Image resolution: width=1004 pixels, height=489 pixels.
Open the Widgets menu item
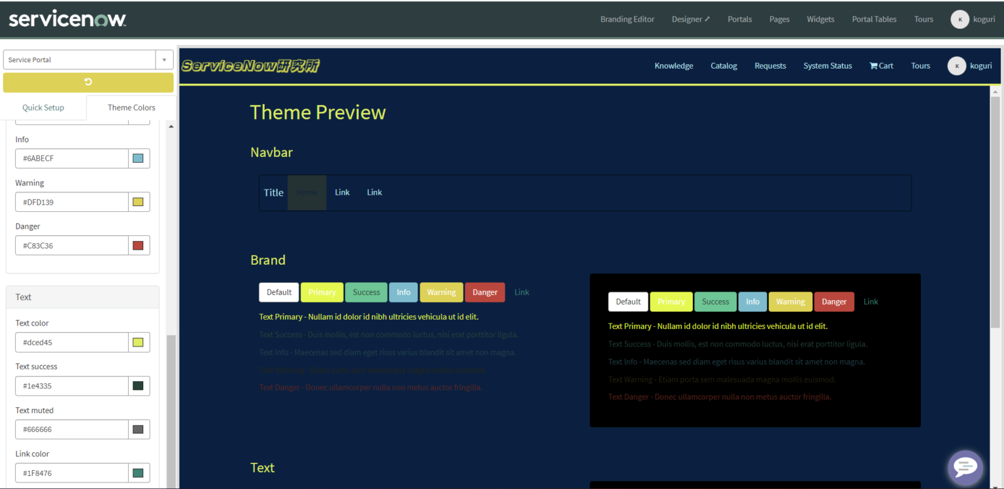pyautogui.click(x=820, y=19)
